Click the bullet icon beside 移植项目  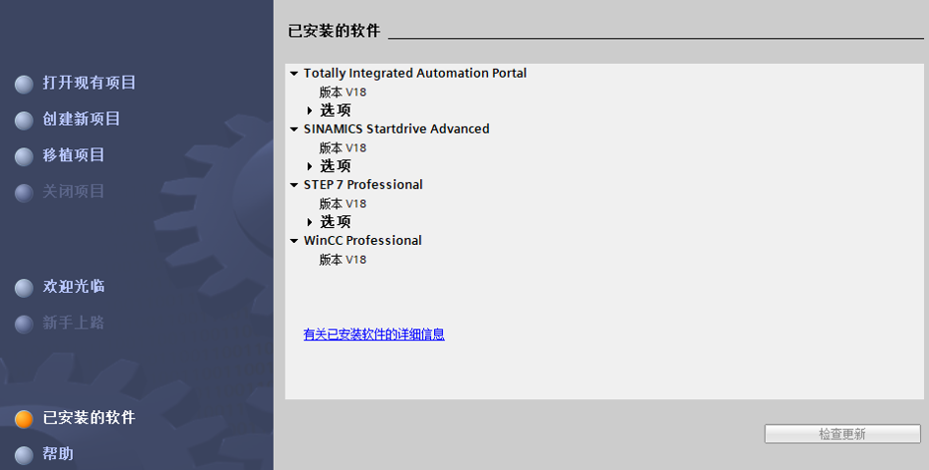point(24,156)
